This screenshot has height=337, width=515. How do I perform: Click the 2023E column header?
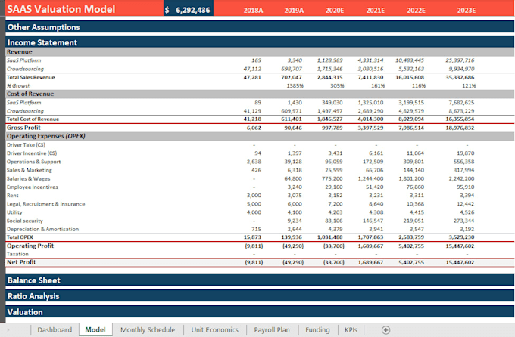(x=466, y=10)
